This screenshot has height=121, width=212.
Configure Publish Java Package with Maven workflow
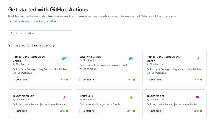[155, 79]
